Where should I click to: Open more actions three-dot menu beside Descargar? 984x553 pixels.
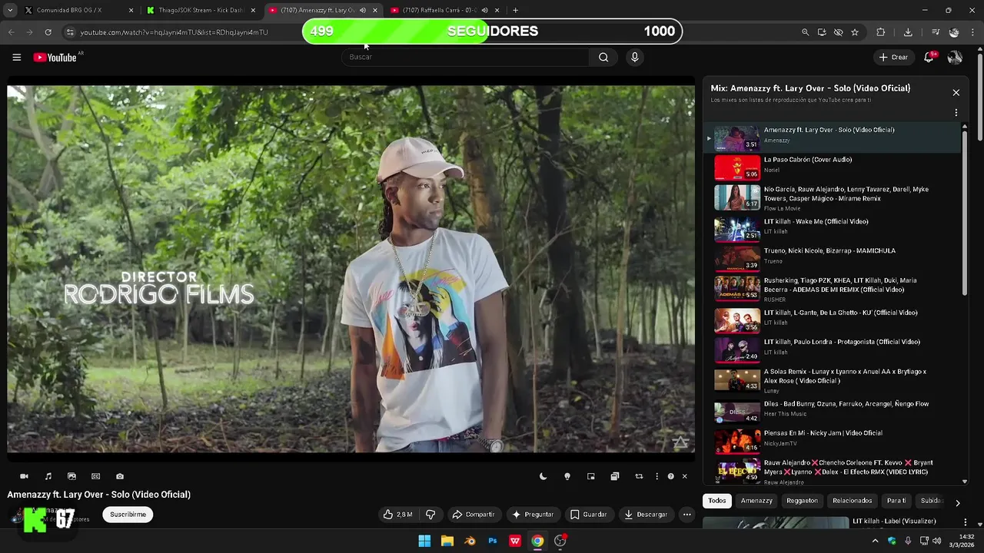[687, 515]
